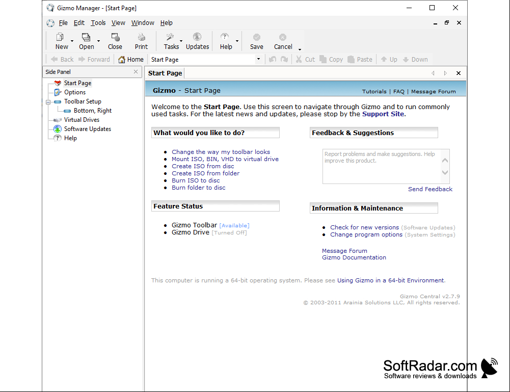Select Software Updates in the side panel
Viewport: 510px width, 392px height.
(x=88, y=129)
